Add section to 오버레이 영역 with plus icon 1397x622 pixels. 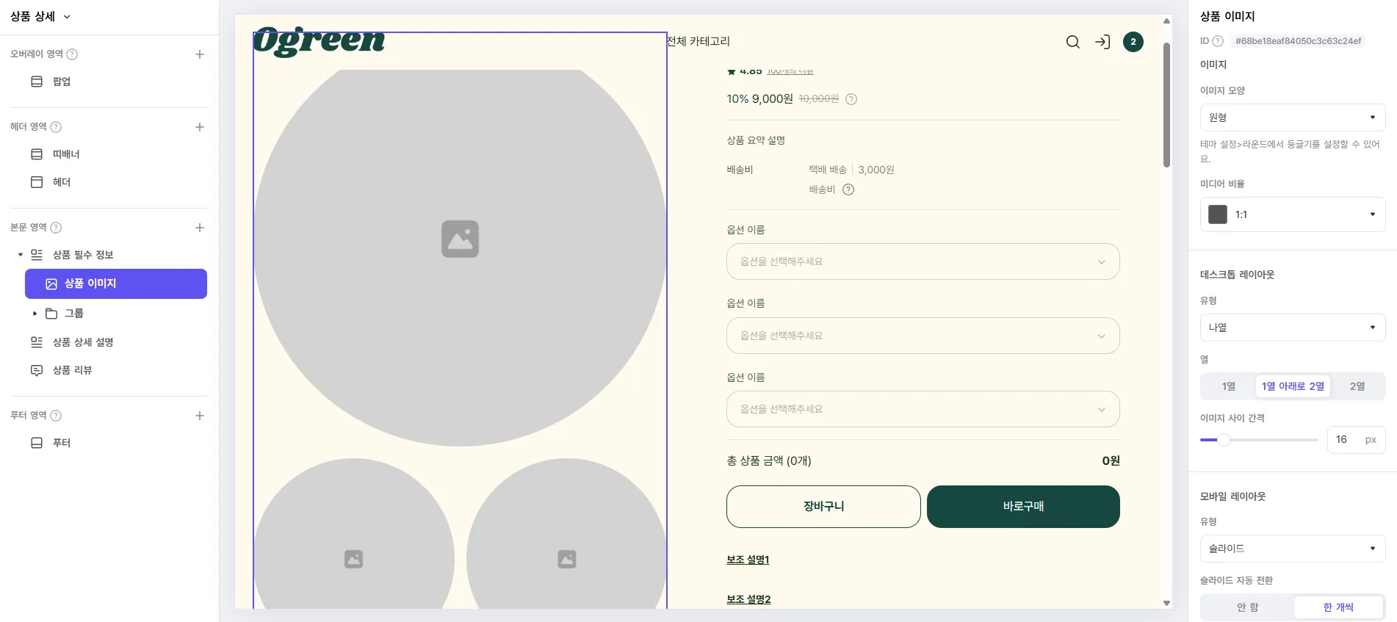pyautogui.click(x=200, y=54)
